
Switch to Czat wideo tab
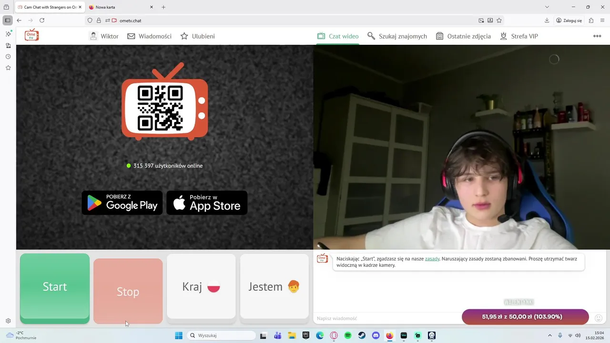pyautogui.click(x=338, y=36)
